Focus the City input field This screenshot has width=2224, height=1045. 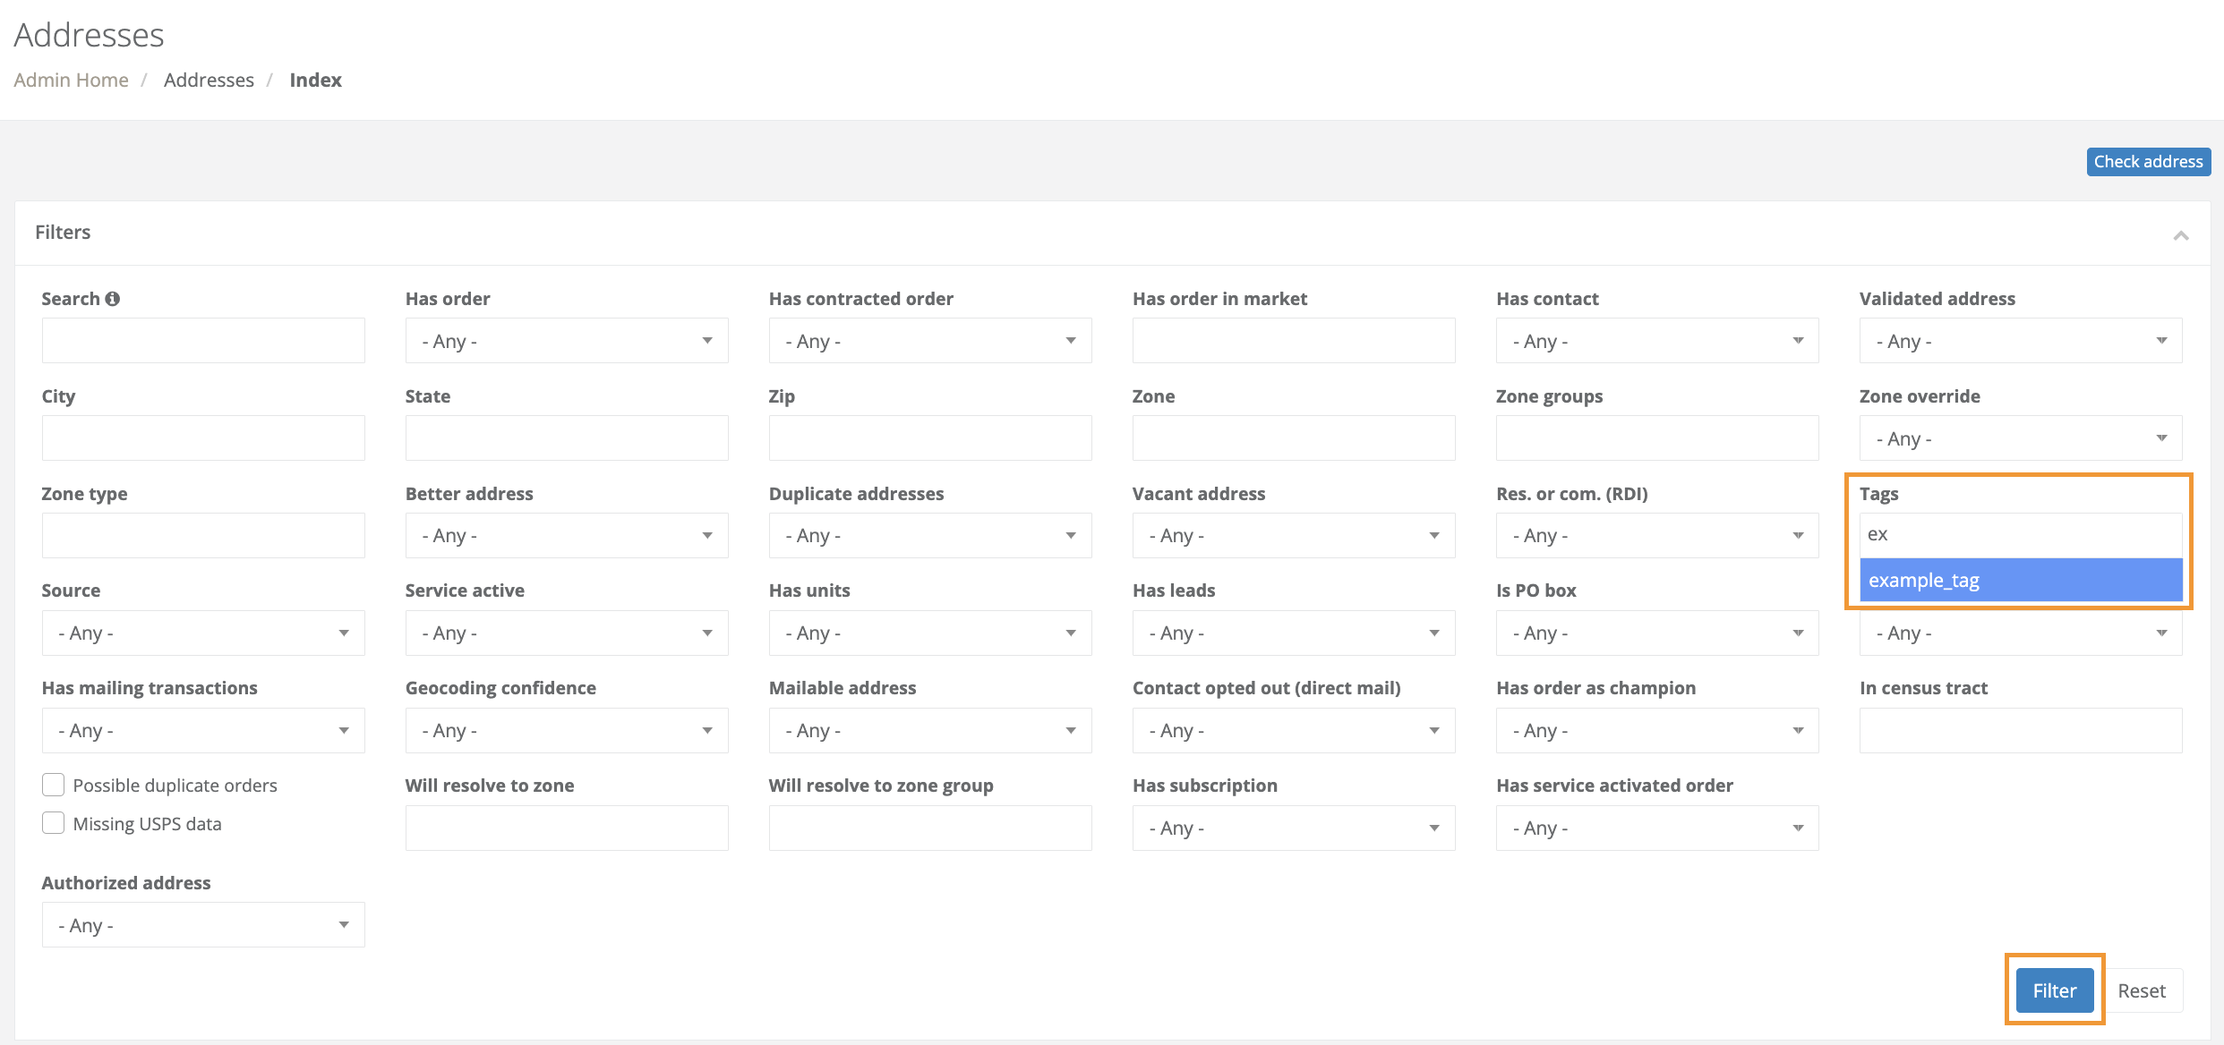pyautogui.click(x=203, y=438)
